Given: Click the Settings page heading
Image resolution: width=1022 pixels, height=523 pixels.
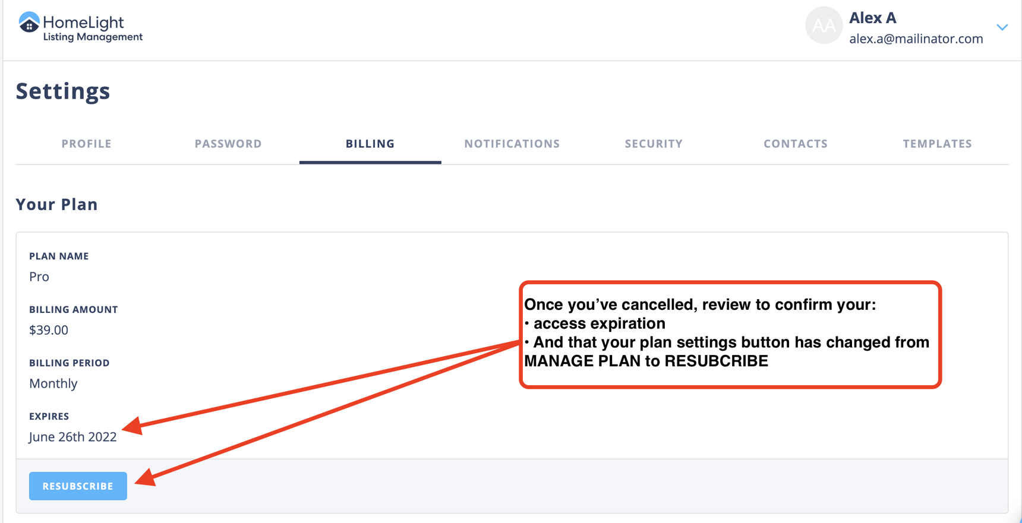Looking at the screenshot, I should pyautogui.click(x=63, y=91).
